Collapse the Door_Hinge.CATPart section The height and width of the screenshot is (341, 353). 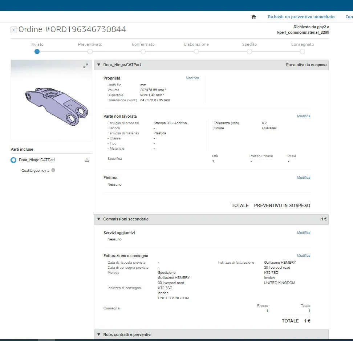(98, 65)
